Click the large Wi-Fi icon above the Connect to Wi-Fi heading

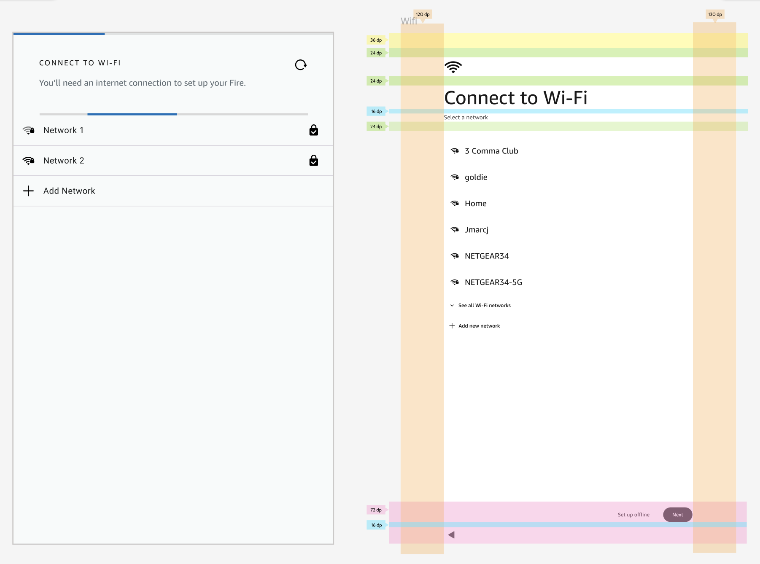tap(453, 67)
